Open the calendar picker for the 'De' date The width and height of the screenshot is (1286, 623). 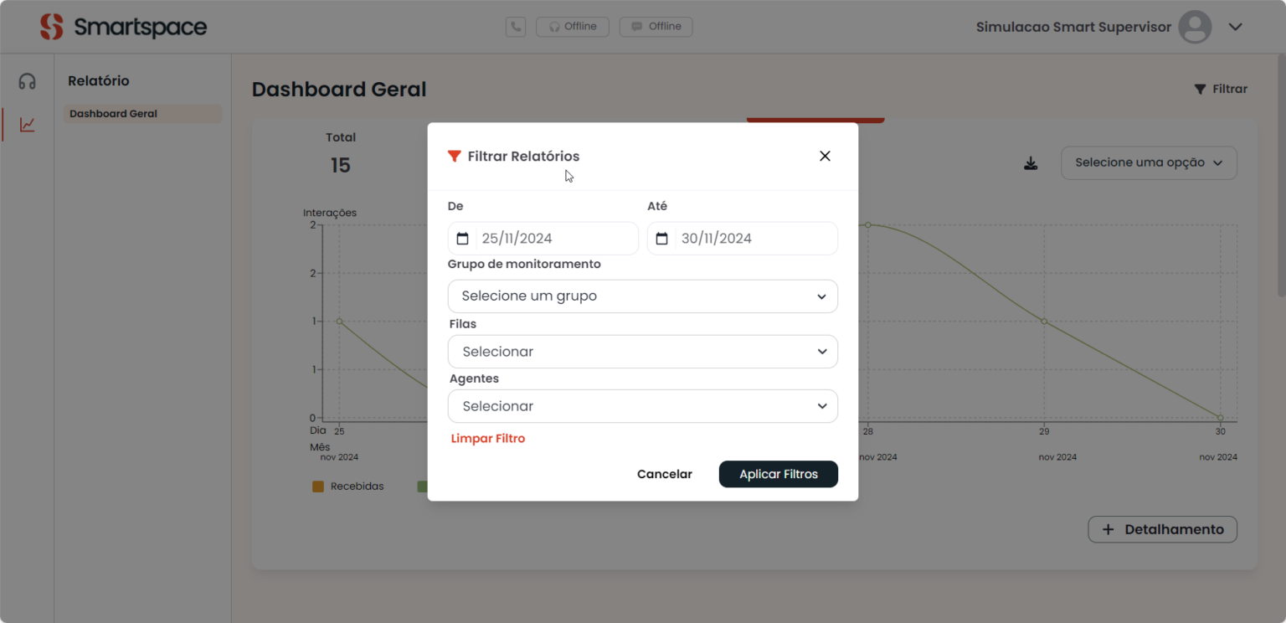coord(462,238)
